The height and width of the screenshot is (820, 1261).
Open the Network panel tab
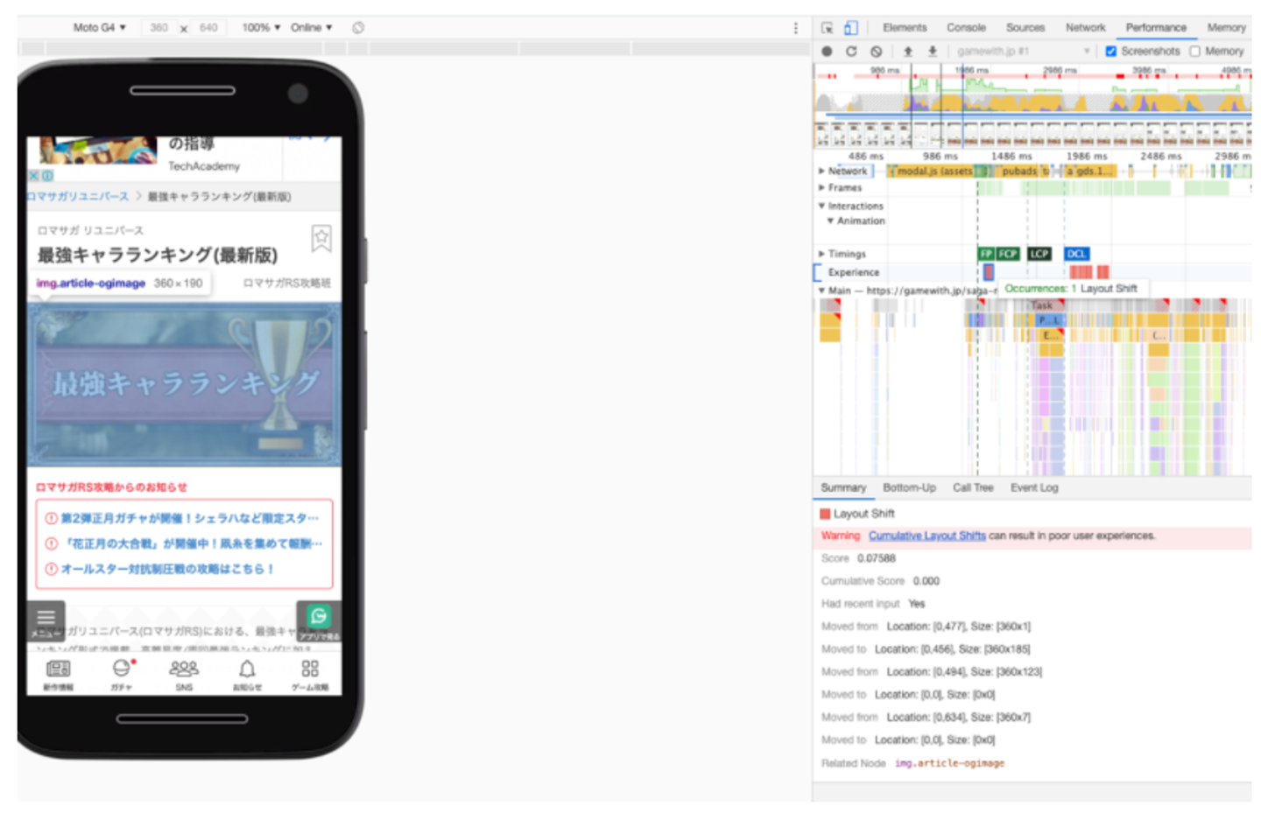1085,28
